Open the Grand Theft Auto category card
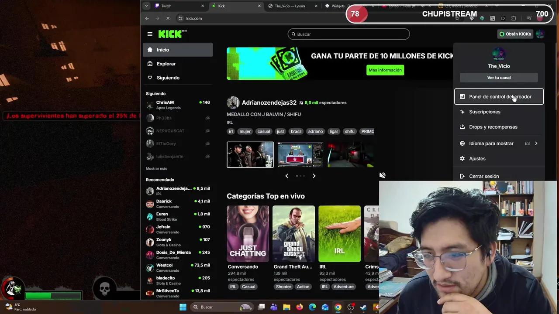Image resolution: width=559 pixels, height=314 pixels. click(x=293, y=234)
